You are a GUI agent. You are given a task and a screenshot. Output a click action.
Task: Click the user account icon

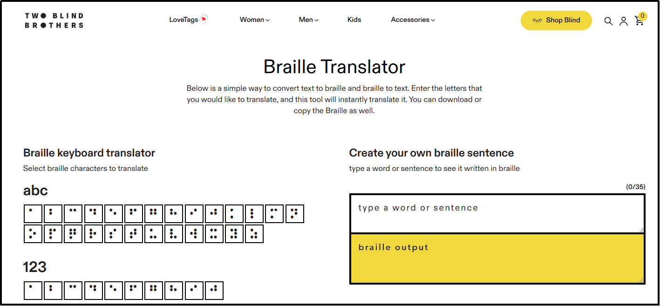point(624,21)
